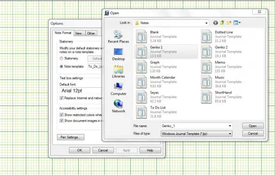The width and height of the screenshot is (275, 175).
Task: Close the Open dialog window
Action: click(x=260, y=12)
